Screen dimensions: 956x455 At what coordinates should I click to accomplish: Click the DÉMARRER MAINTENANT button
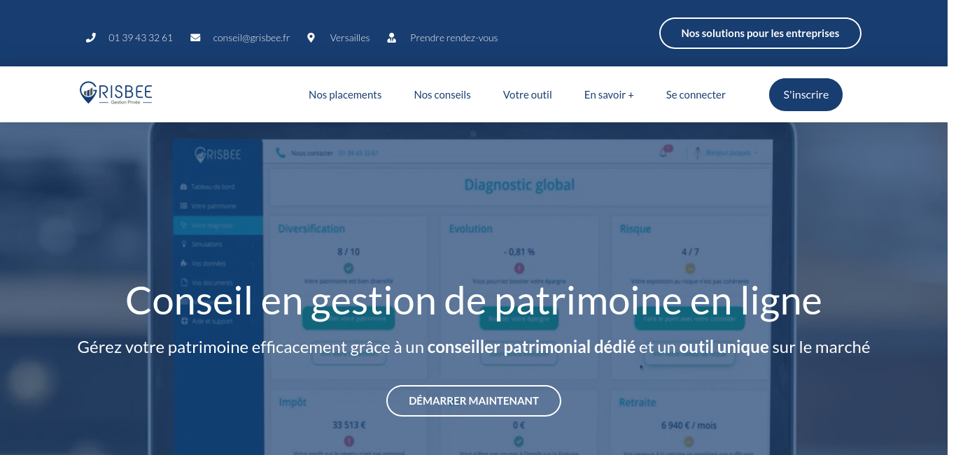pos(474,400)
